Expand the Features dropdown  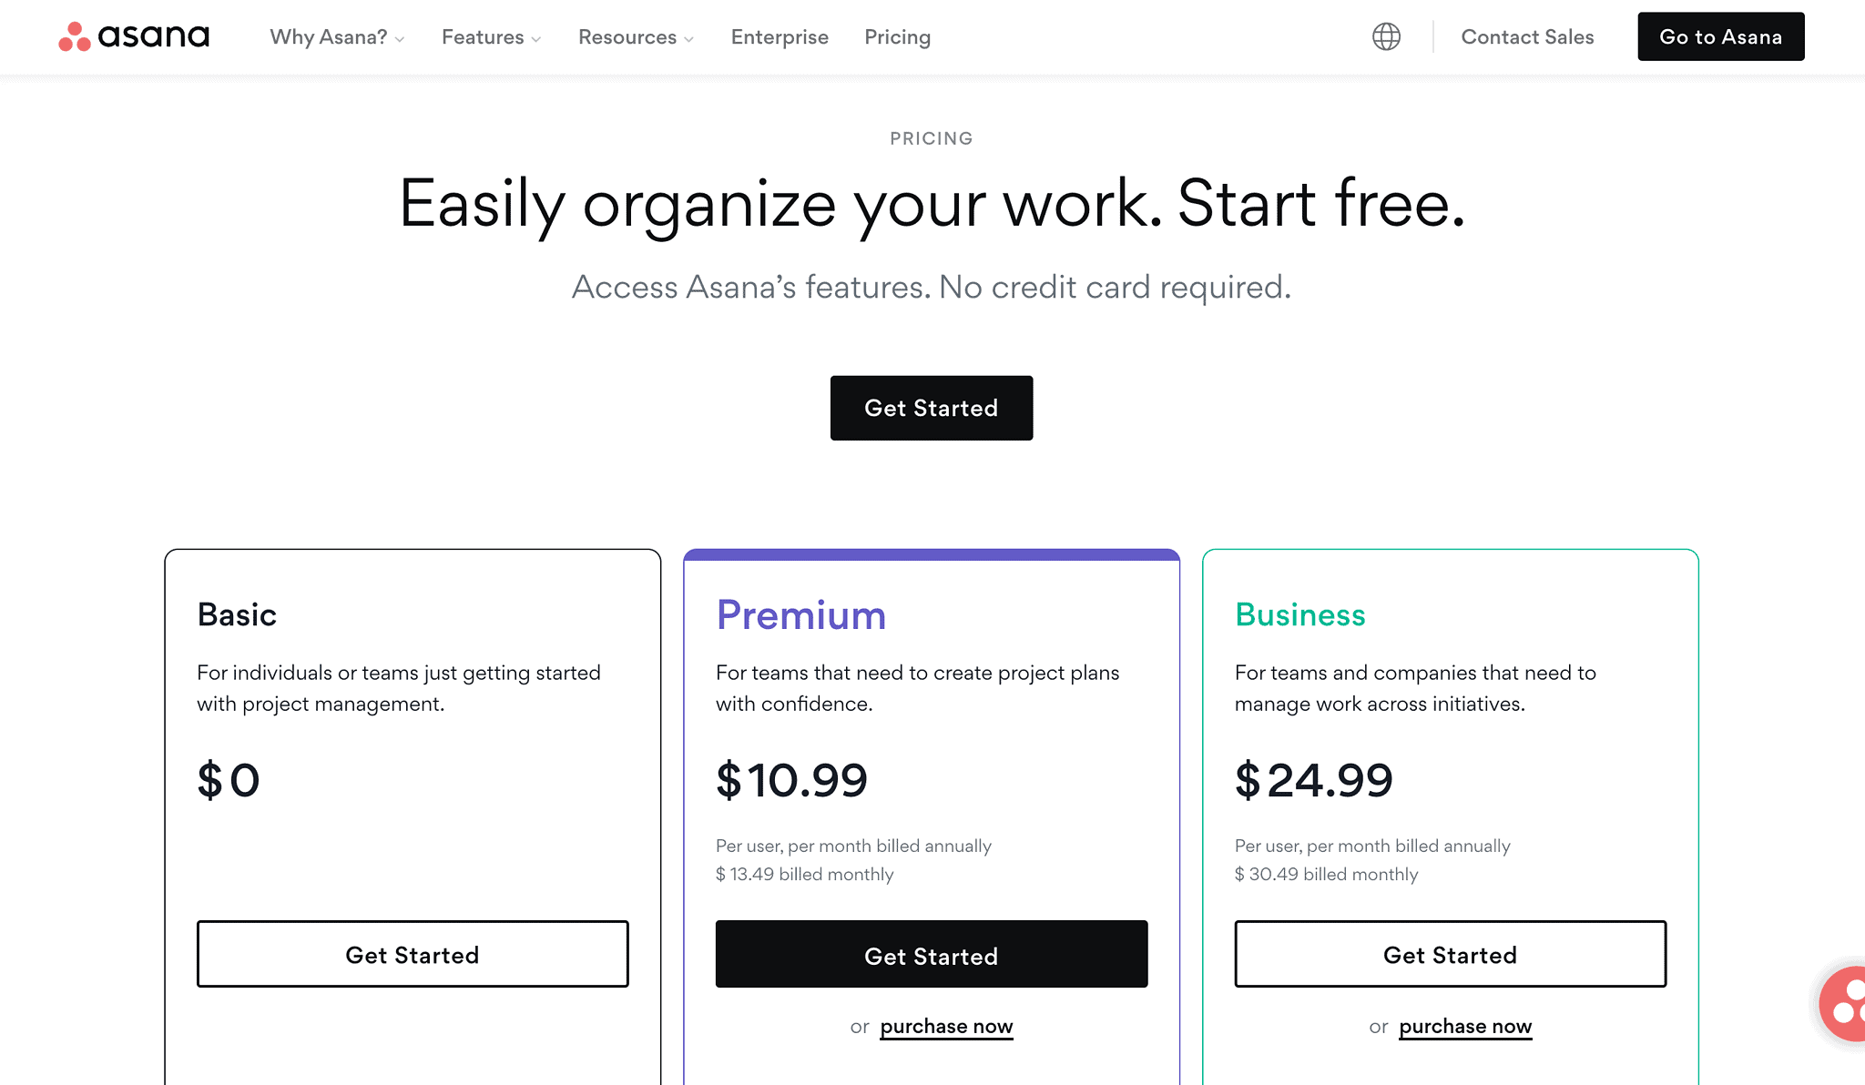pos(491,37)
